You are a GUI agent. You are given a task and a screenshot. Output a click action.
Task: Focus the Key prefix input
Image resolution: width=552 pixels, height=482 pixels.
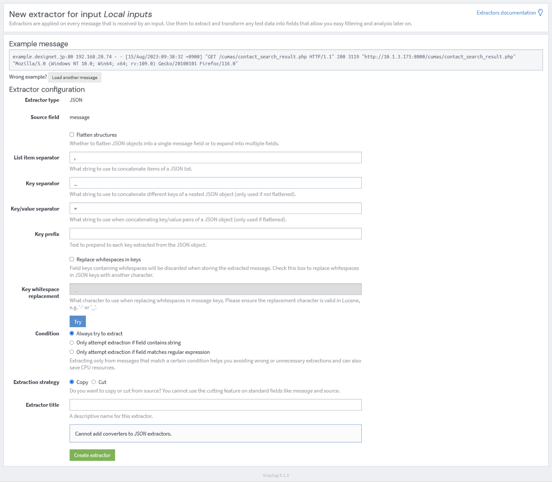point(216,234)
